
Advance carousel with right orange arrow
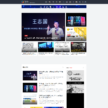coord(64,27)
